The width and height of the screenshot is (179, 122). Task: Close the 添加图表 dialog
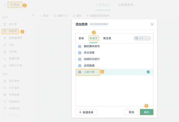pos(152,24)
